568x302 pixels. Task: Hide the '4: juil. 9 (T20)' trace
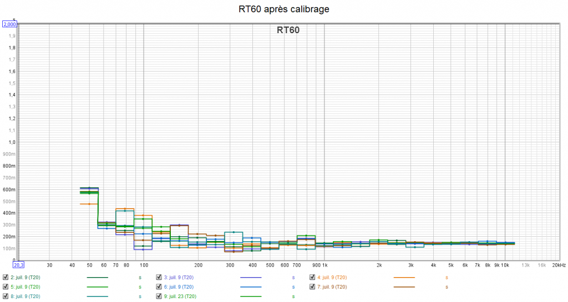[312, 277]
